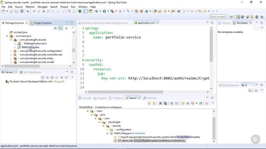Click the globe web browser toolbar icon
Image resolution: width=266 pixels, height=149 pixels.
(x=178, y=11)
